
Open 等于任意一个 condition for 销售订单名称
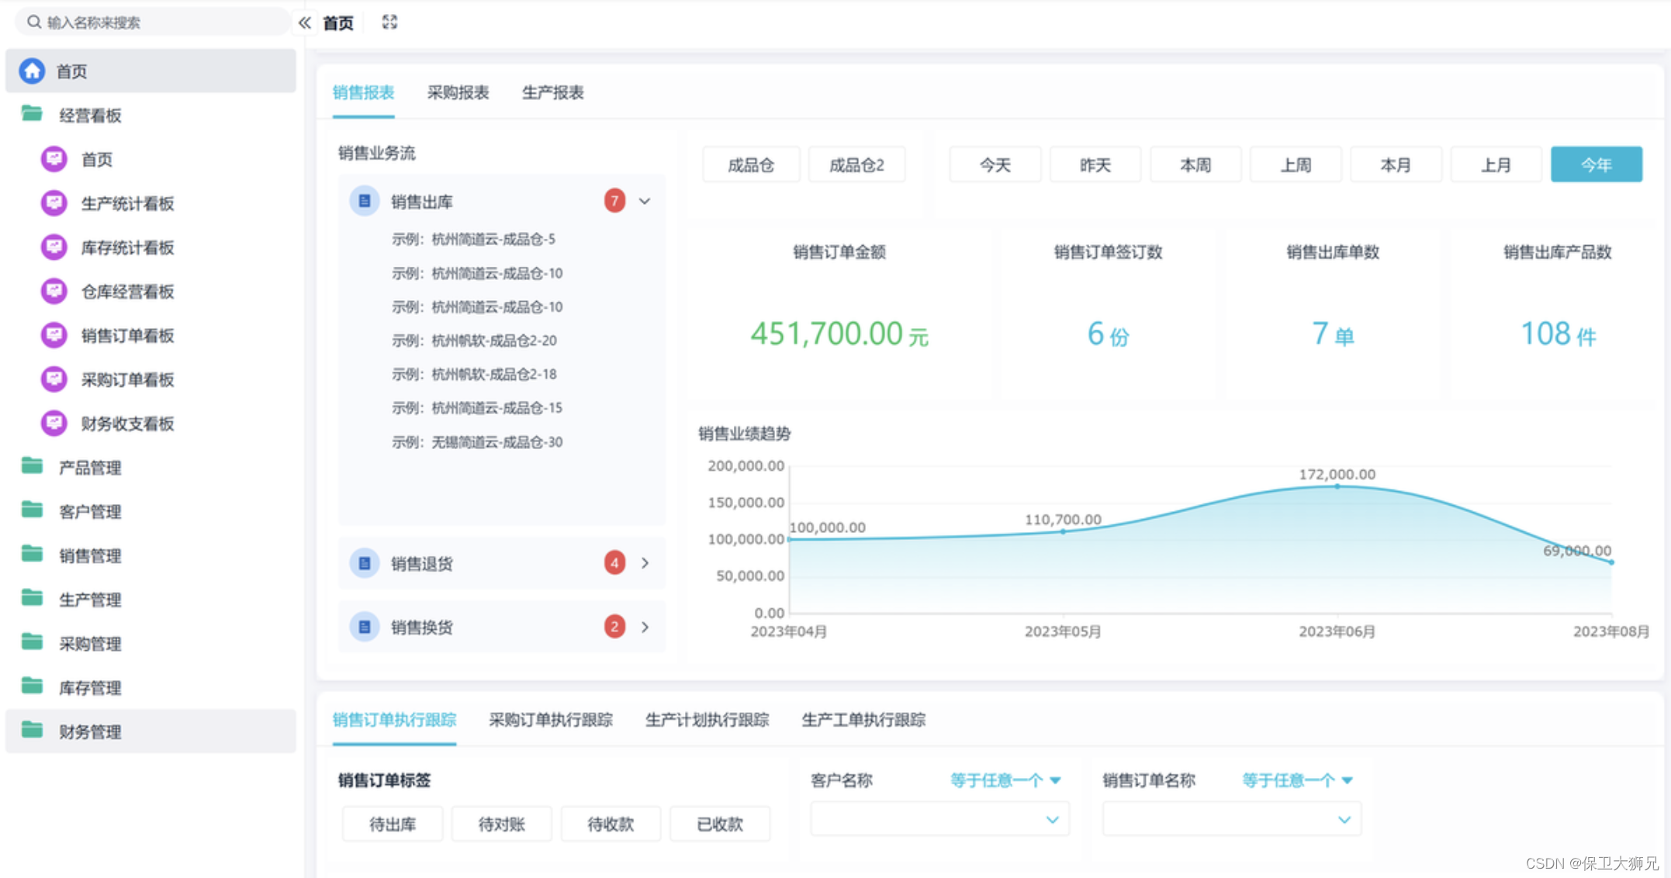[x=1297, y=780]
